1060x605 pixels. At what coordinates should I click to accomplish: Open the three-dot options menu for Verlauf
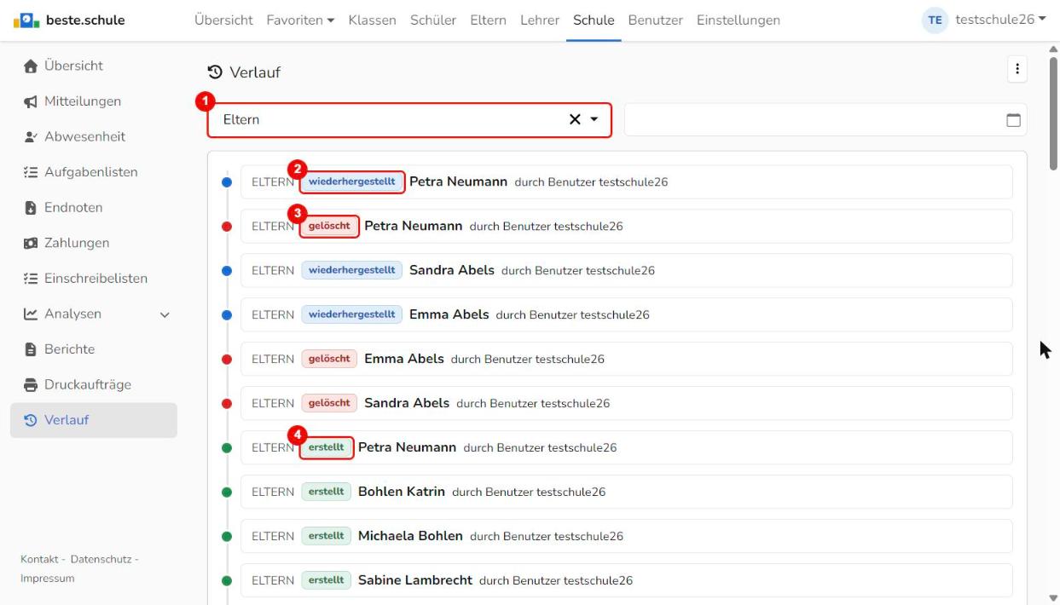point(1017,70)
